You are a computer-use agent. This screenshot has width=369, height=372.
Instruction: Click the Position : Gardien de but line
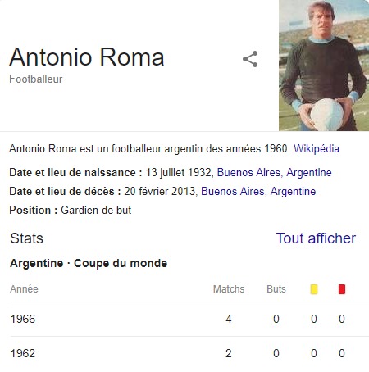pos(71,211)
